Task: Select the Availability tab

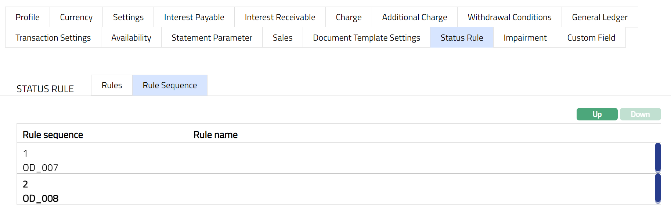Action: [x=131, y=38]
